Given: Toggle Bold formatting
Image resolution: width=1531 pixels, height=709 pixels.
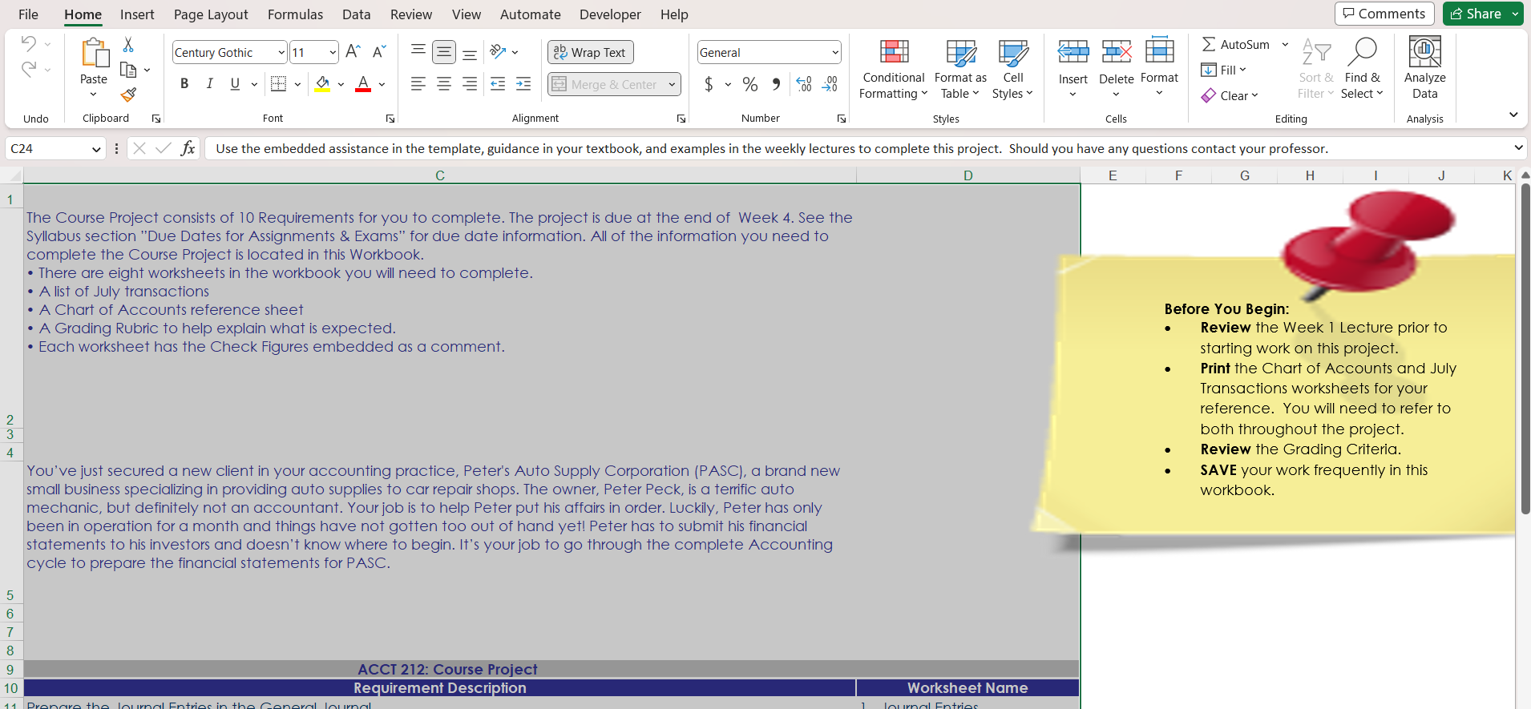Looking at the screenshot, I should (x=184, y=84).
